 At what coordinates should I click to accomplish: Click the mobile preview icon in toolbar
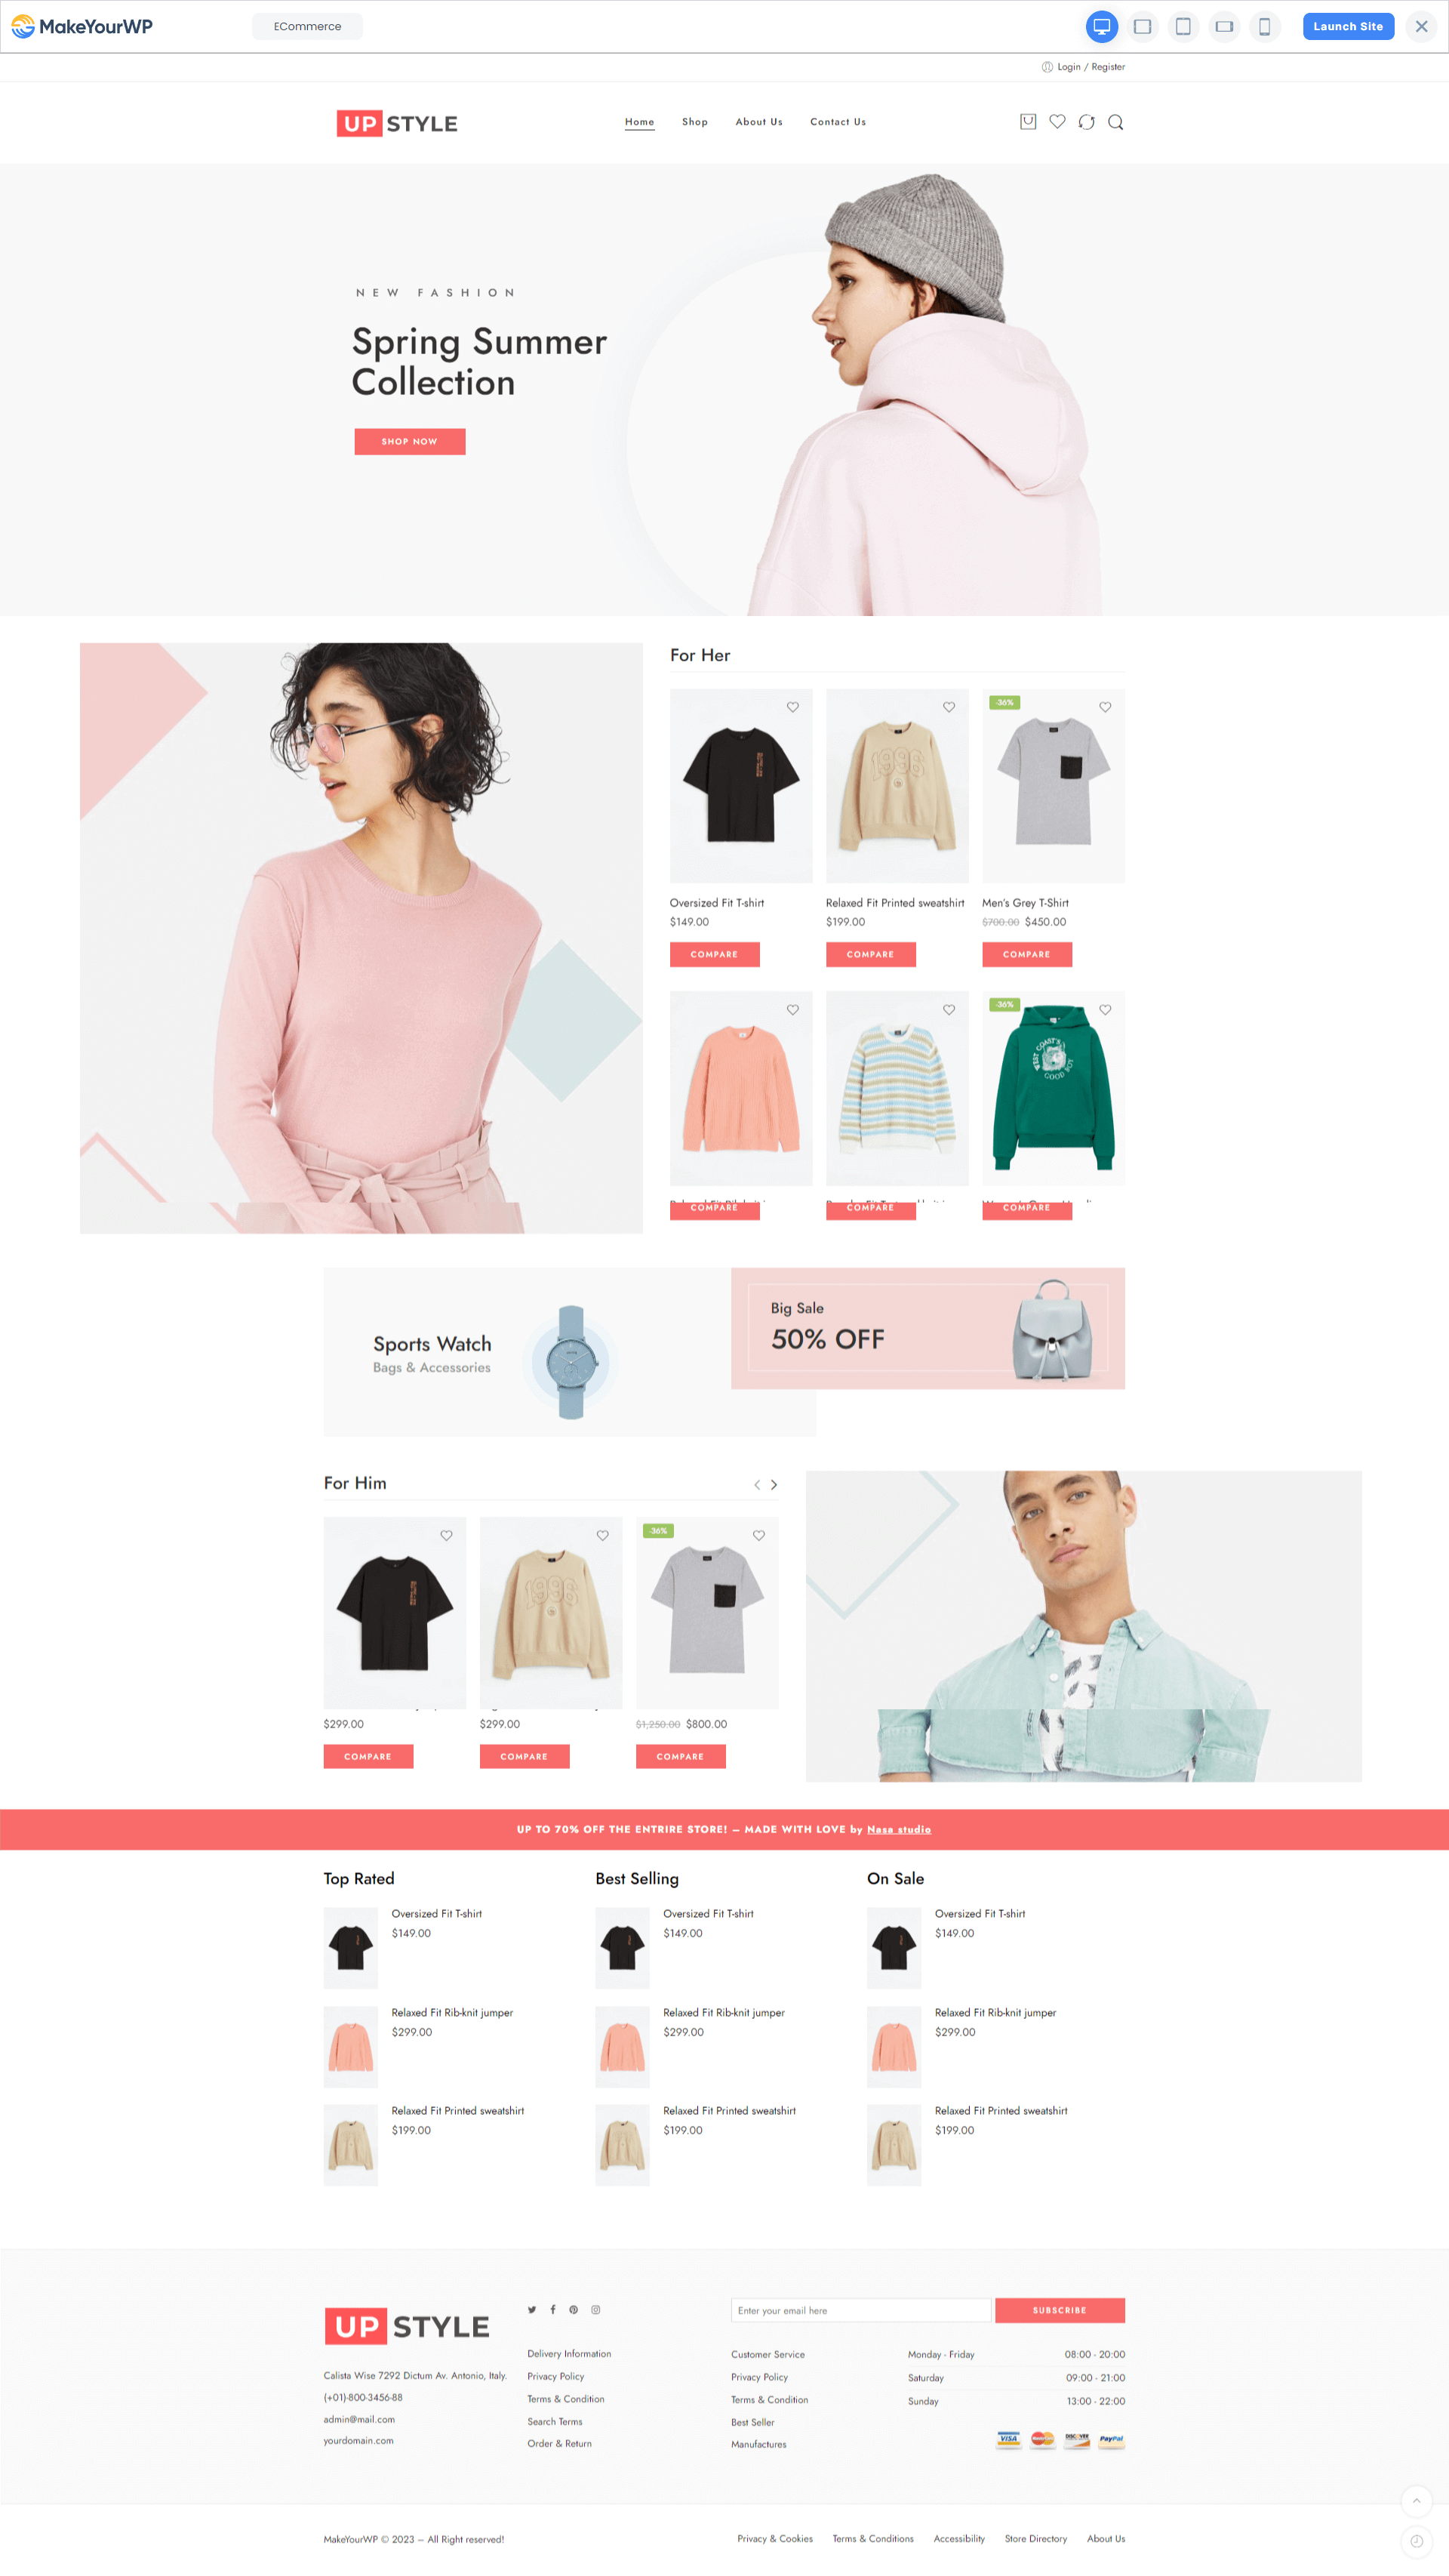[1265, 25]
